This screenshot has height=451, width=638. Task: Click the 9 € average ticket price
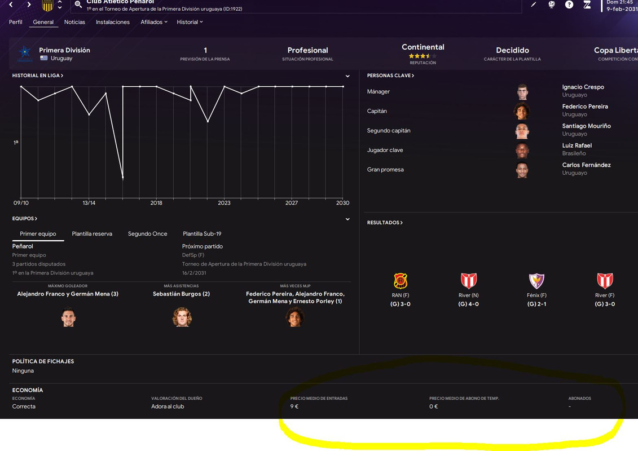pyautogui.click(x=294, y=406)
